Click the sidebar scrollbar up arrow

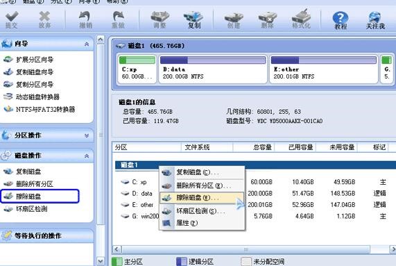point(101,39)
